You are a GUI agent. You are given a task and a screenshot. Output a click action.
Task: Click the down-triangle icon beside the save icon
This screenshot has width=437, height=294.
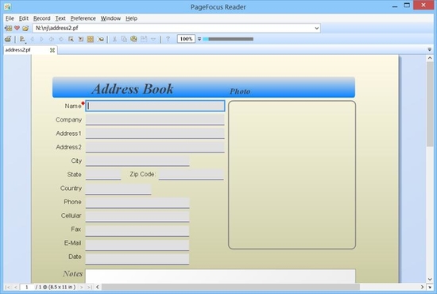(x=153, y=39)
